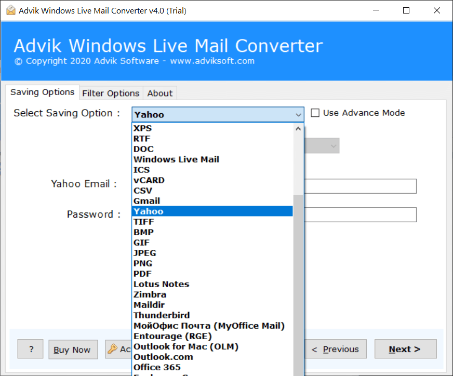Choose PDF saving option

tap(212, 274)
